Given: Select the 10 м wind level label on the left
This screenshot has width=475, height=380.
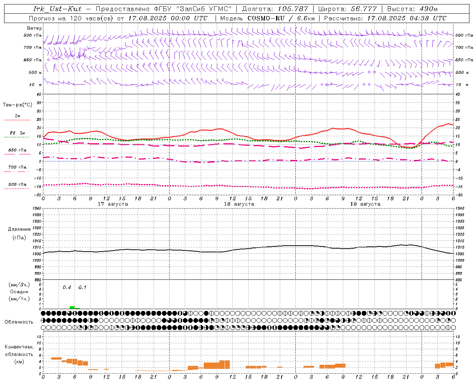Looking at the screenshot, I should 36,85.
